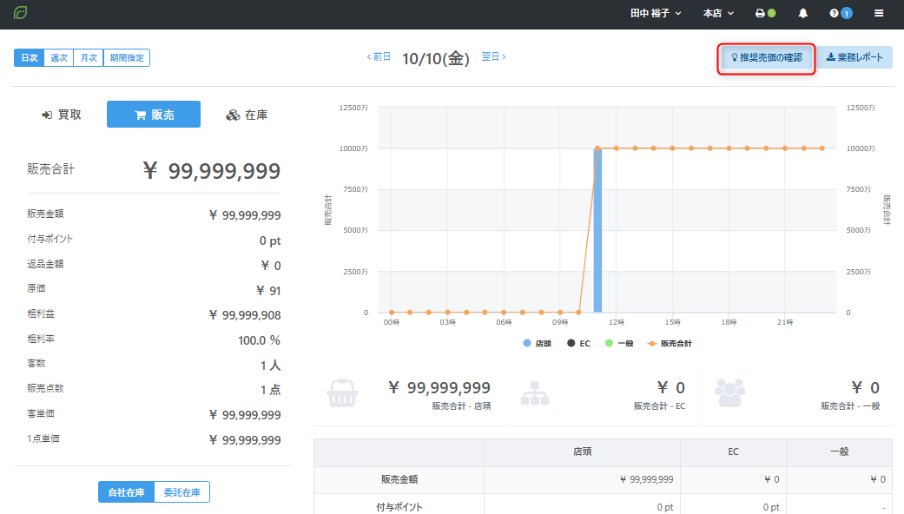This screenshot has height=514, width=904.
Task: Select the 委託在庫 toggle button
Action: (181, 492)
